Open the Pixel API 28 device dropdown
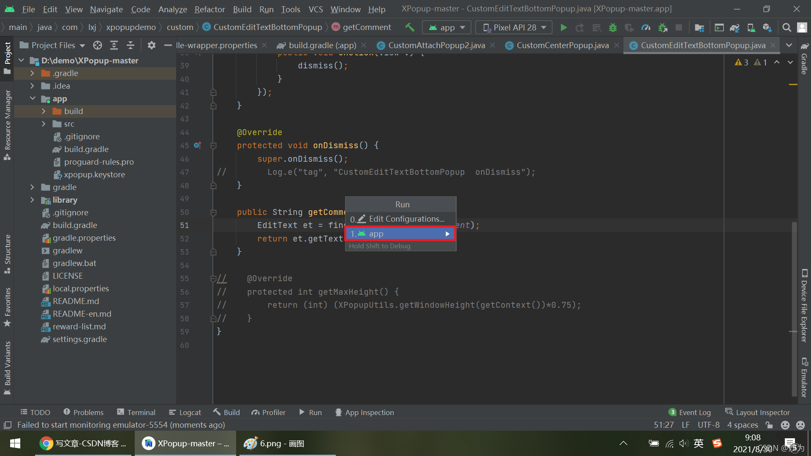 point(514,27)
